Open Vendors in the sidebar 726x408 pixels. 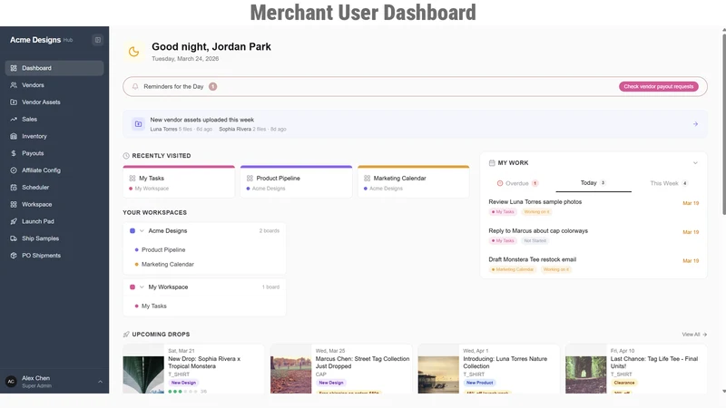coord(54,85)
